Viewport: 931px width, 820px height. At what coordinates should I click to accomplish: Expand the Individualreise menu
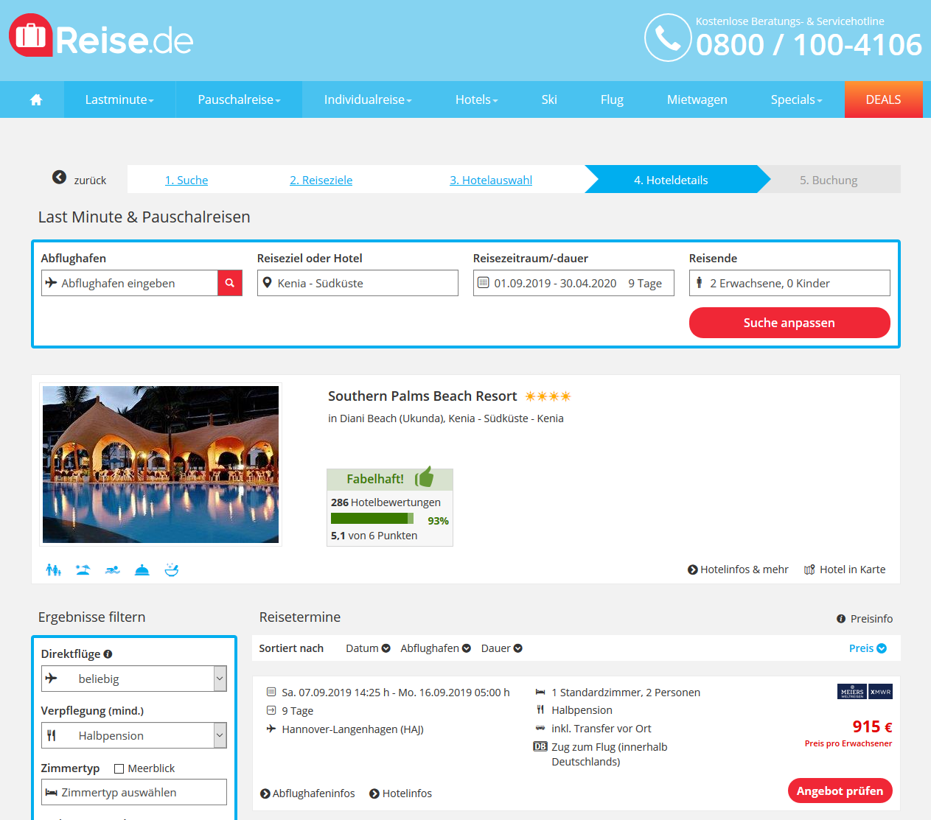[368, 99]
